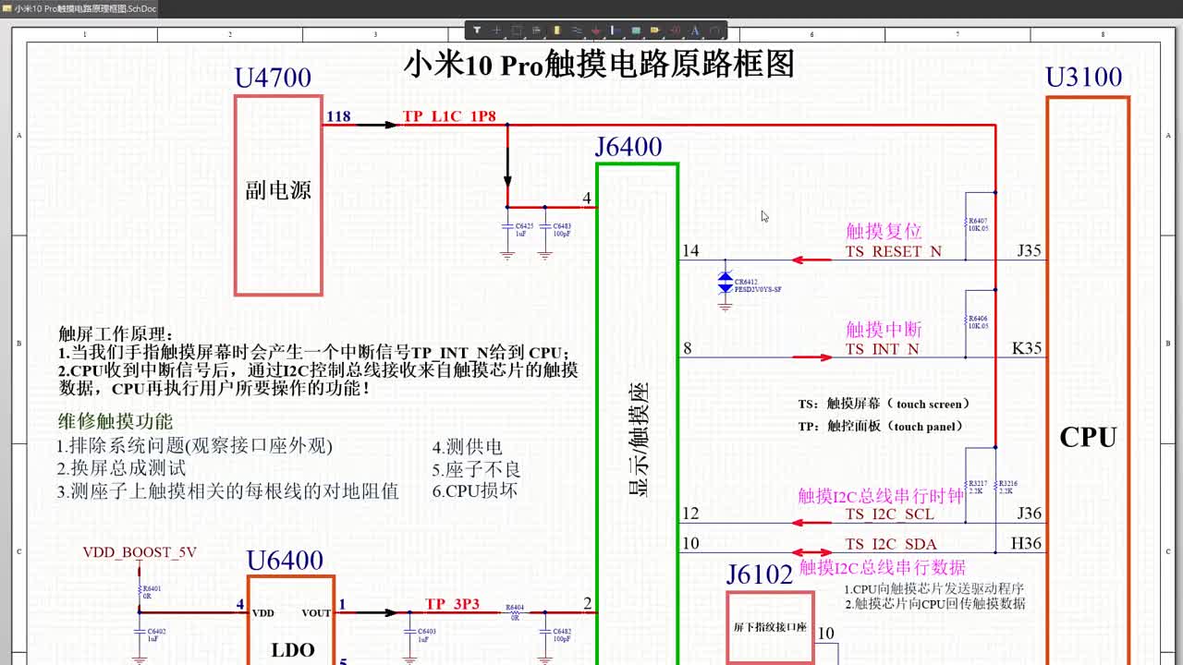Select the VDD_BOOST_5V power label
Image resolution: width=1183 pixels, height=665 pixels.
pyautogui.click(x=140, y=552)
